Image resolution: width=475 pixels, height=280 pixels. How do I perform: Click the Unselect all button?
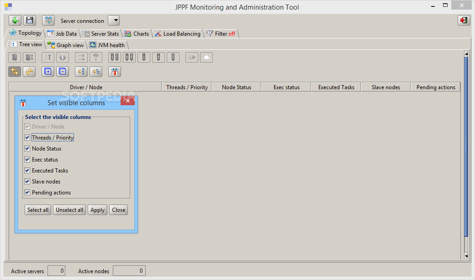point(69,210)
